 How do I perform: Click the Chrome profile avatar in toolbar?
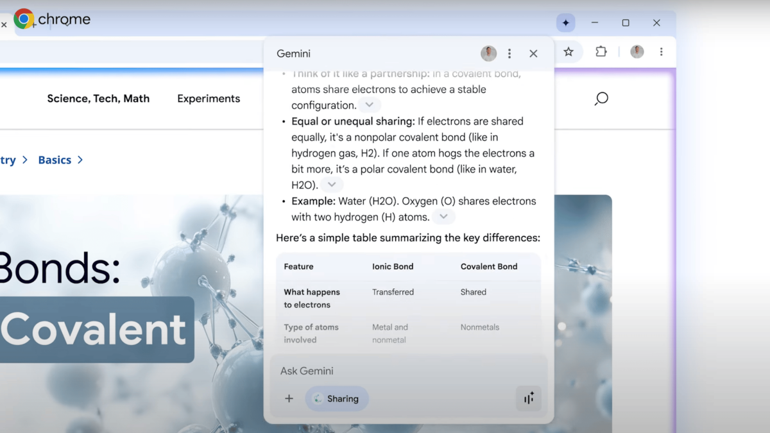point(637,52)
